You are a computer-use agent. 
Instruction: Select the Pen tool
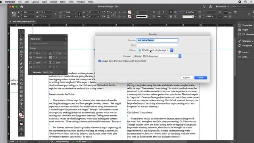[x=21, y=64]
